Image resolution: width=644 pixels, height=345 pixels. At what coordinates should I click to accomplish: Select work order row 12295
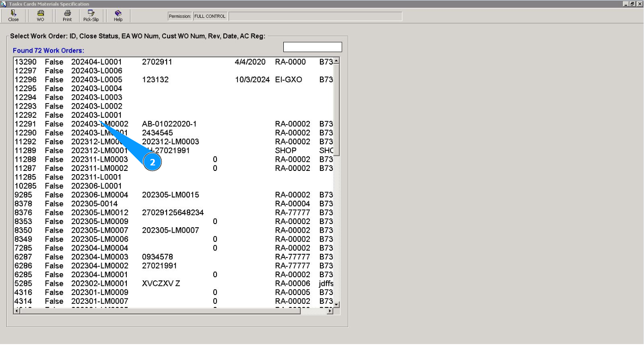coord(173,88)
